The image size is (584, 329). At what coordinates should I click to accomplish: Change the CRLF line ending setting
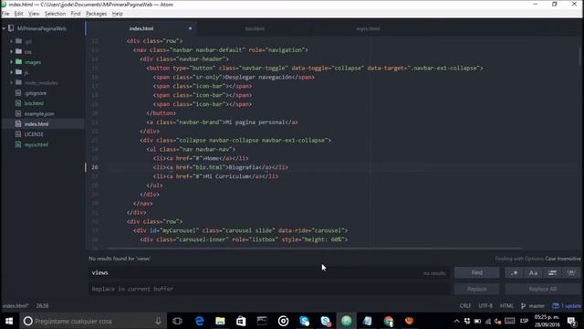(465, 306)
